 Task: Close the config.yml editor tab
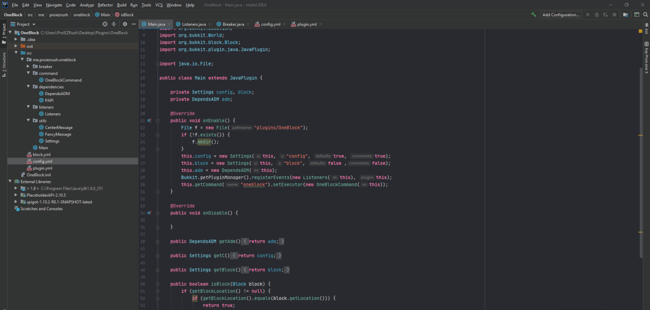(x=284, y=24)
